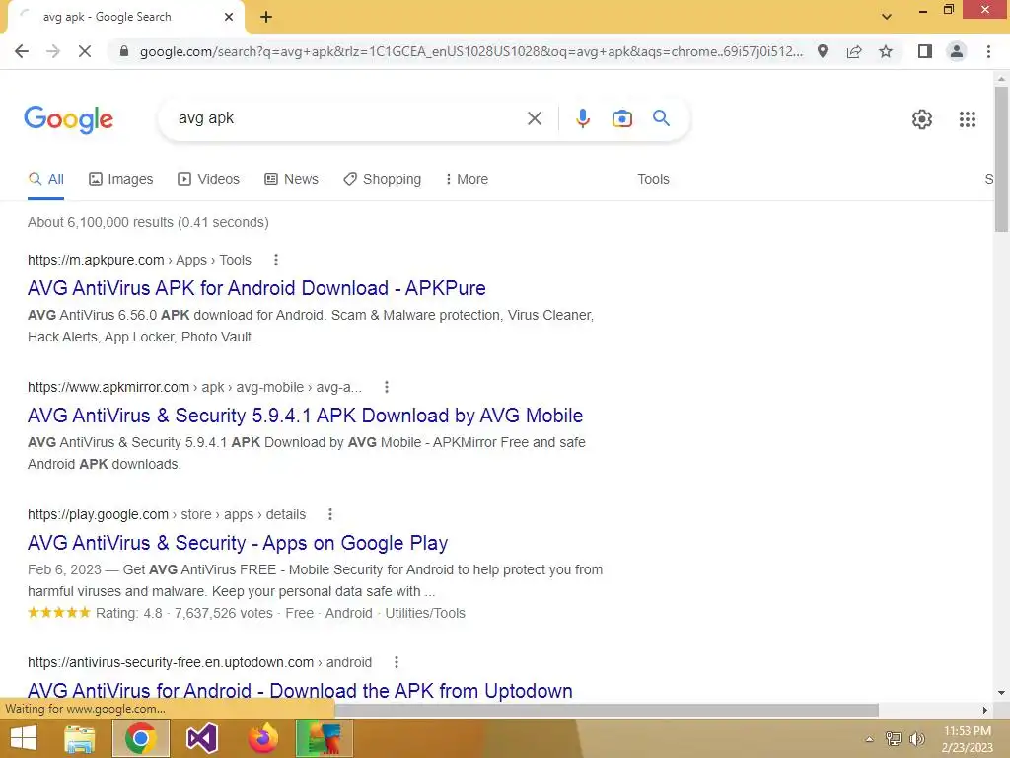This screenshot has height=758, width=1010.
Task: Open AVG AntiVirus APK APKPure link
Action: (256, 288)
